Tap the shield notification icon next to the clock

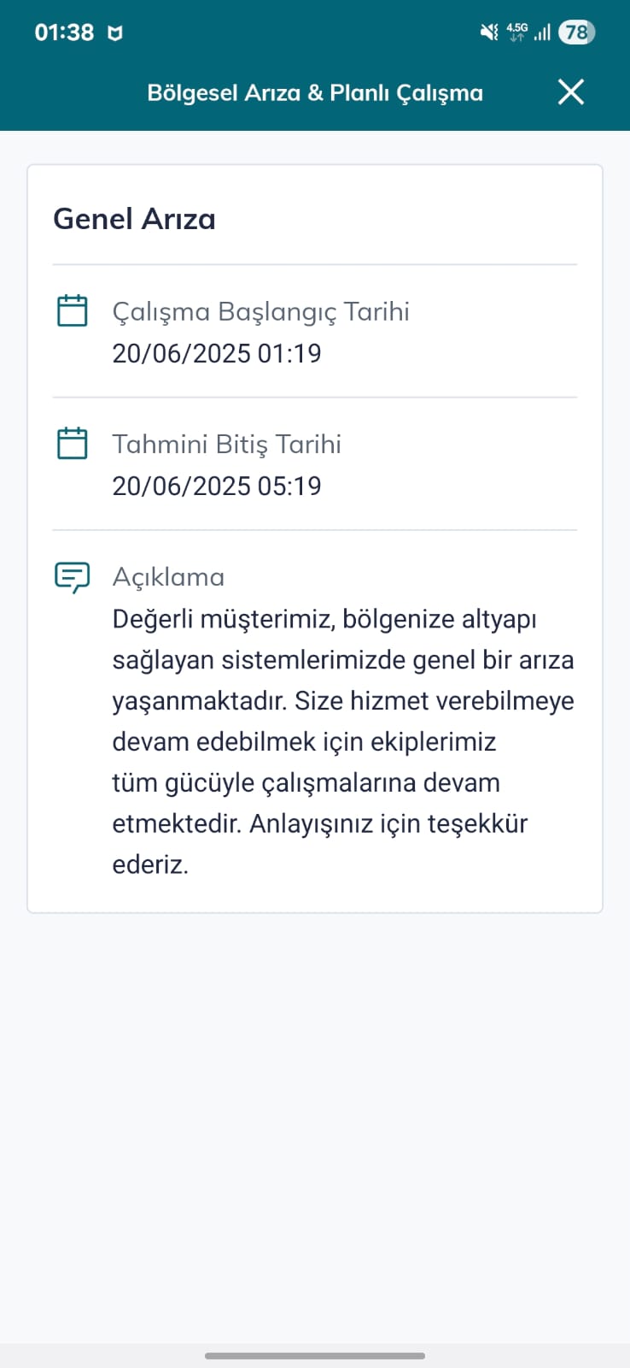pos(114,33)
